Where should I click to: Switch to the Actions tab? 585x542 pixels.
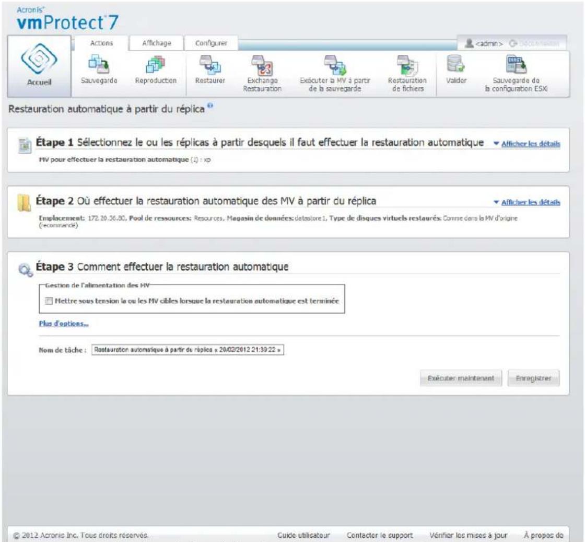101,43
